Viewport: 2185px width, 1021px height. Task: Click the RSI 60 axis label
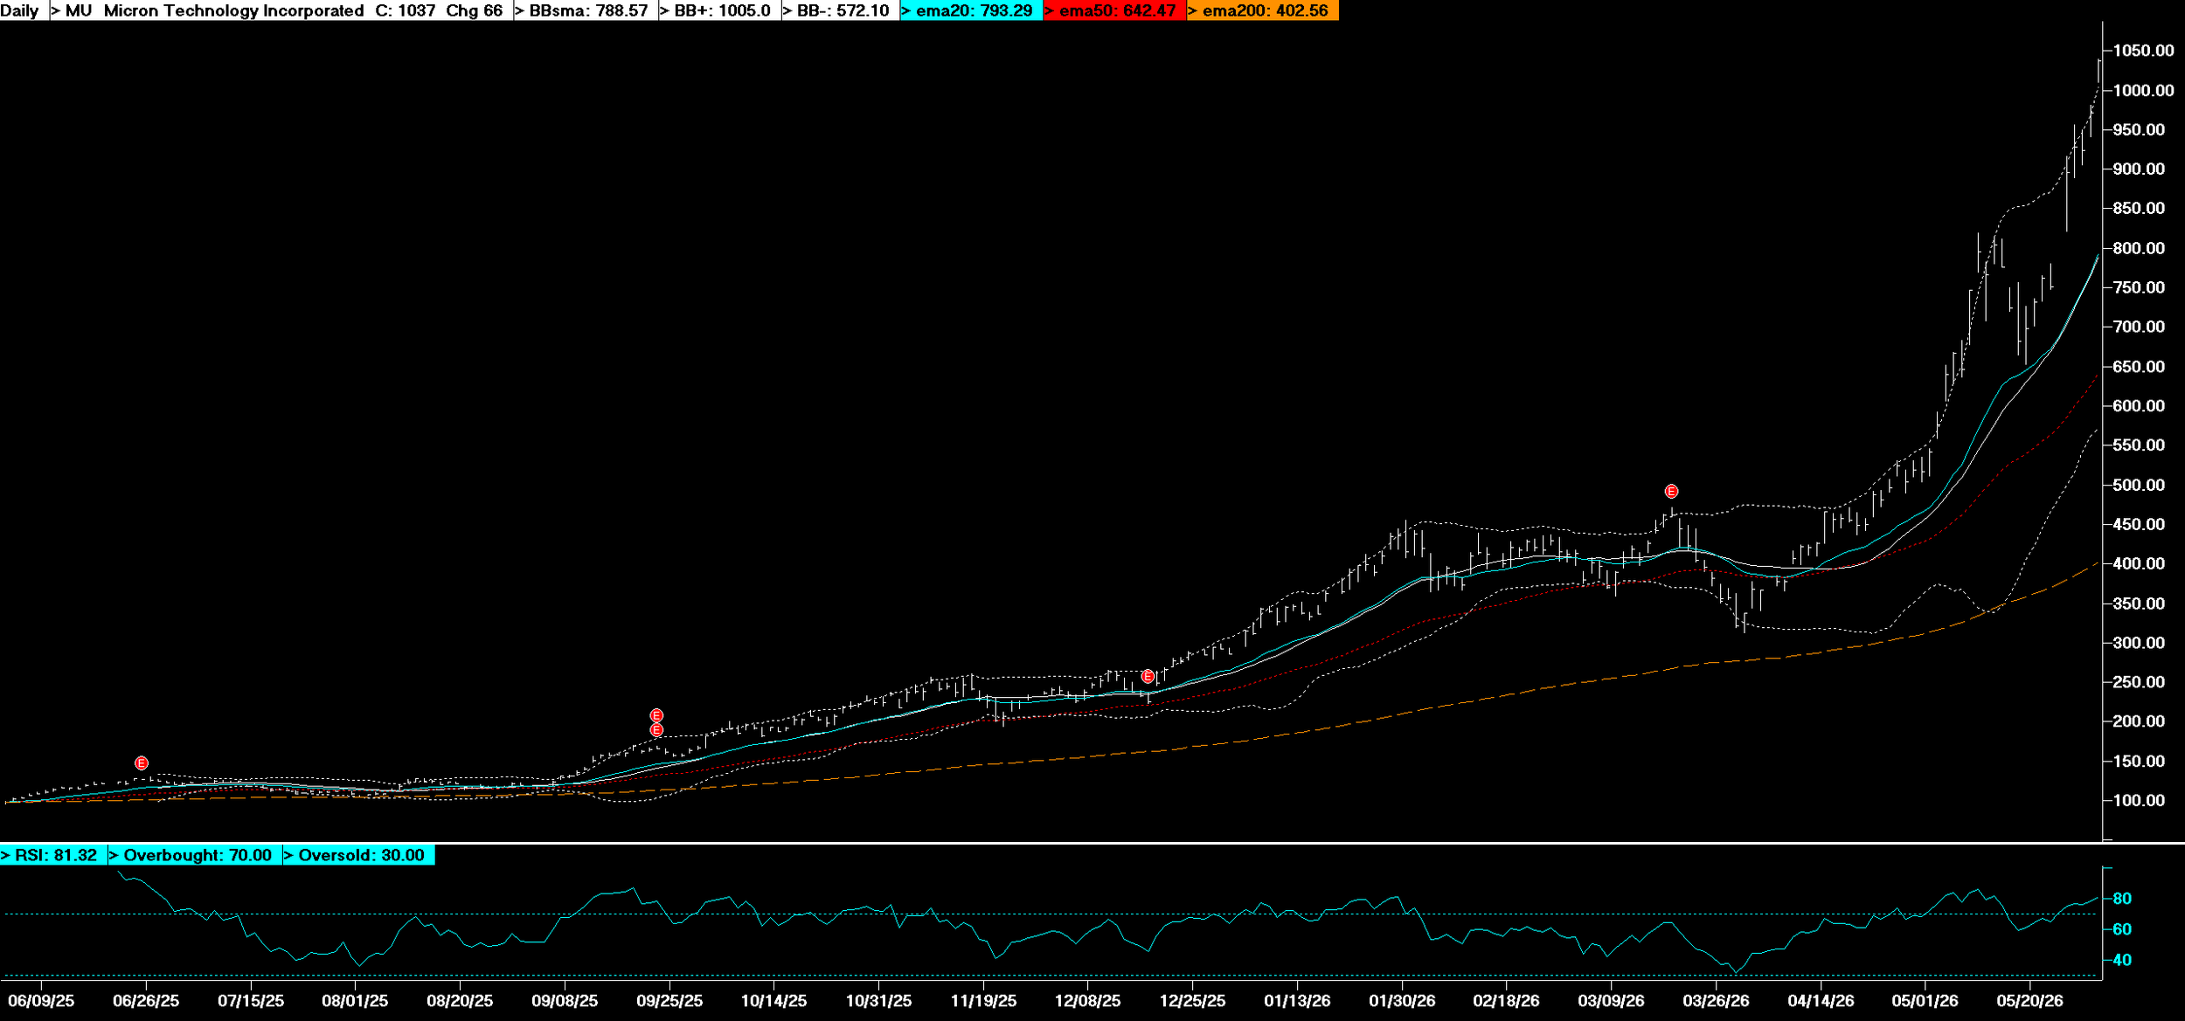click(x=2123, y=929)
